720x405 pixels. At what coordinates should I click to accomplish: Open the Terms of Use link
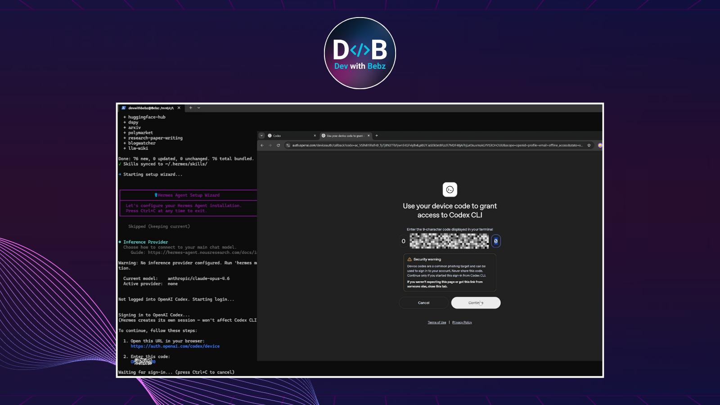point(437,323)
